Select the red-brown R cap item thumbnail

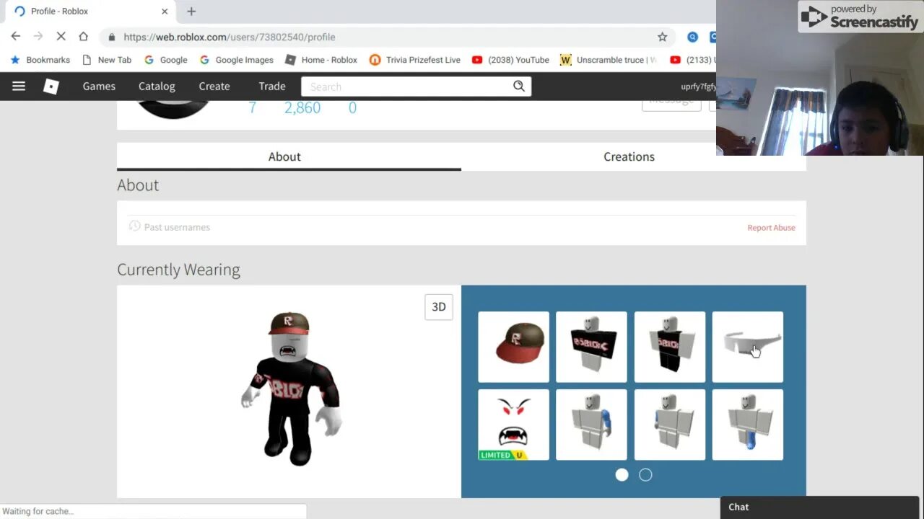513,347
